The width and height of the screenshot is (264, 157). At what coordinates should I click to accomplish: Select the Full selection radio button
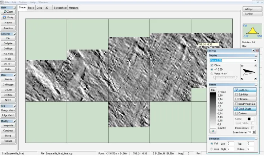212,144
